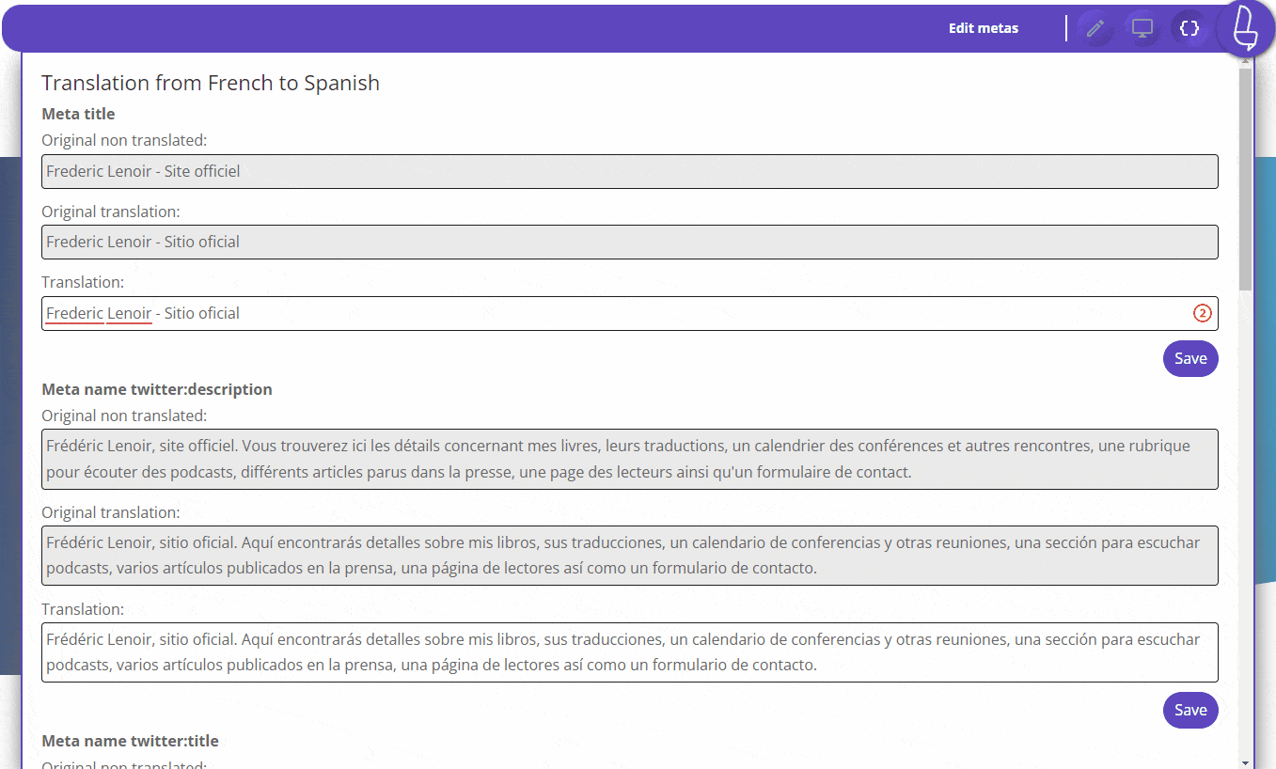Open the Edit metas tab
The image size is (1276, 769).
pos(984,28)
